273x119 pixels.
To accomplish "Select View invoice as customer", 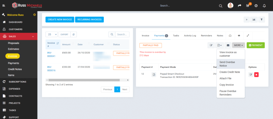I will (x=231, y=54).
